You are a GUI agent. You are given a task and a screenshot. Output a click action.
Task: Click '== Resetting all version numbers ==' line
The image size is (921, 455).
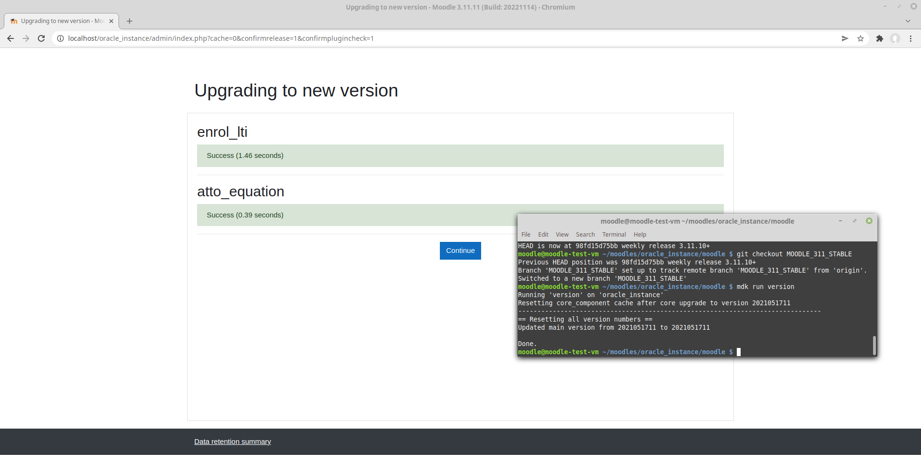tap(585, 319)
